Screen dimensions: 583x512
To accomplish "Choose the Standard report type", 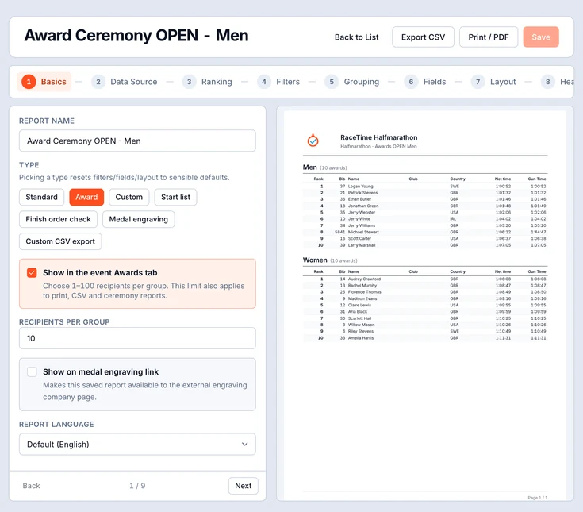I will (41, 197).
